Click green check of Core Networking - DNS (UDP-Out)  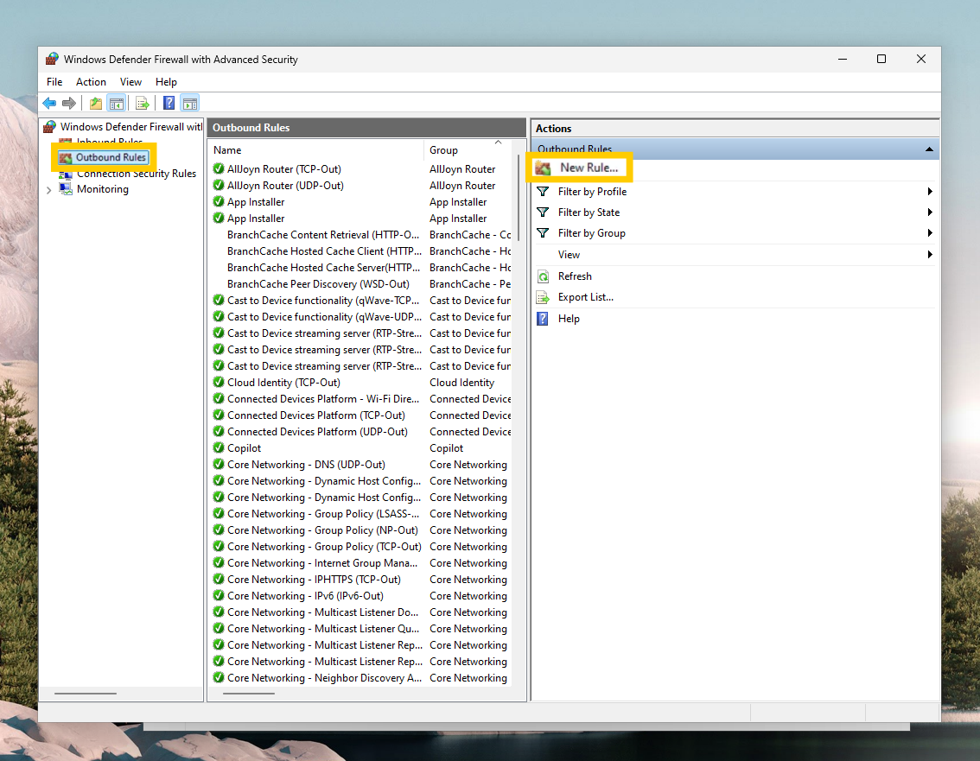[219, 464]
